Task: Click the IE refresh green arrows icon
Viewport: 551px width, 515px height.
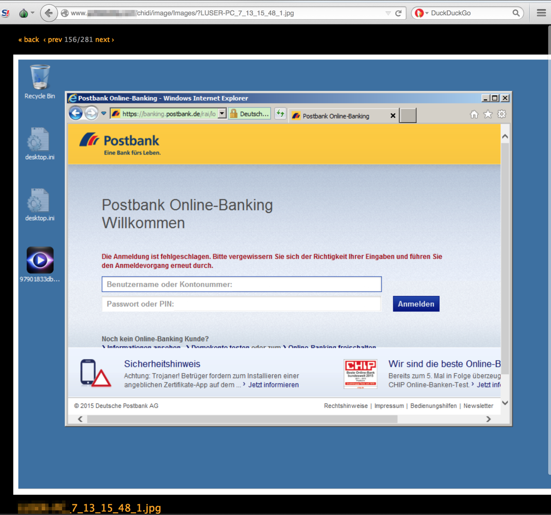Action: coord(280,114)
